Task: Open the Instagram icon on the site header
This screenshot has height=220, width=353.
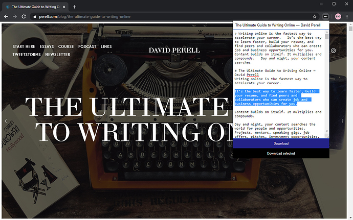Action: click(334, 51)
